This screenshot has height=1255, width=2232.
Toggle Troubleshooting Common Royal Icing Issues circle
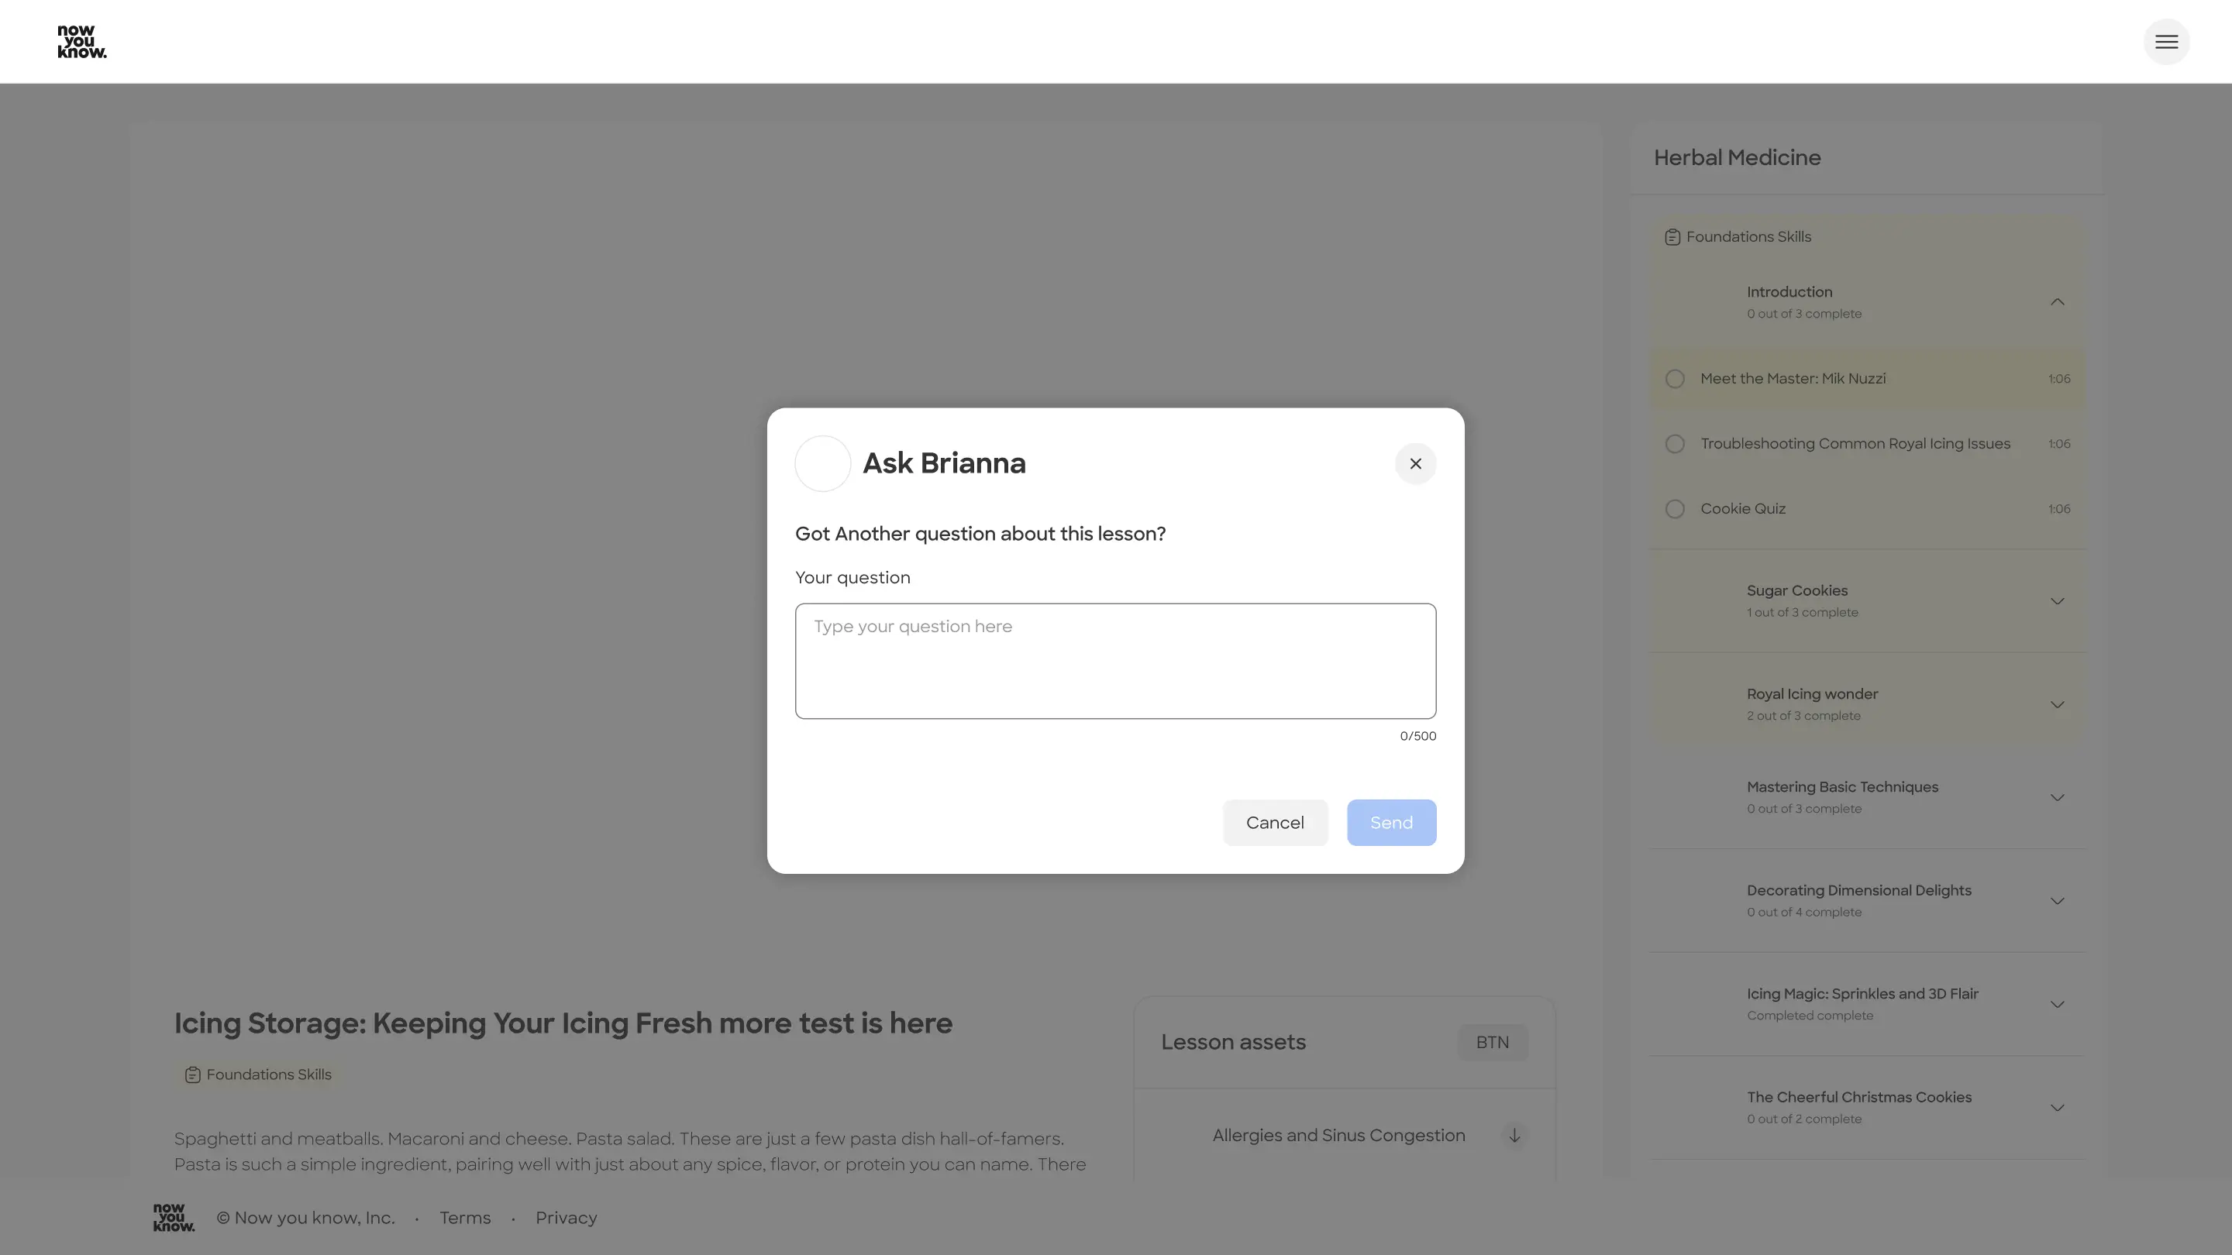1675,443
